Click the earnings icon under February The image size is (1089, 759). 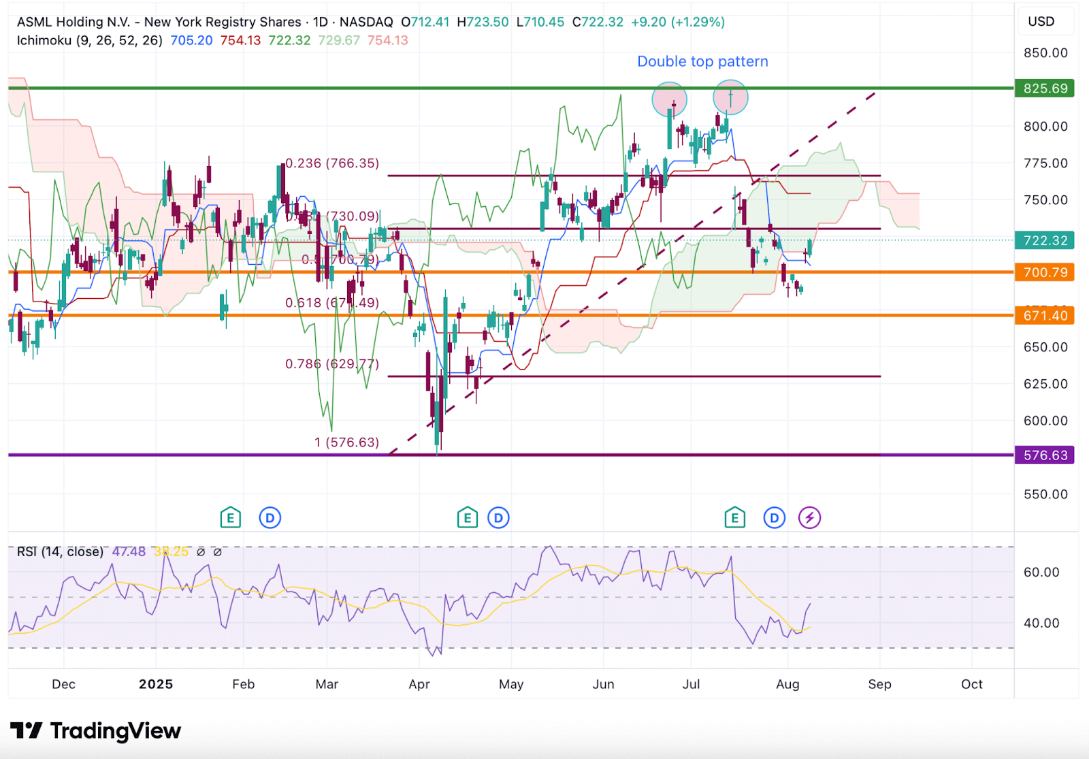(x=231, y=517)
